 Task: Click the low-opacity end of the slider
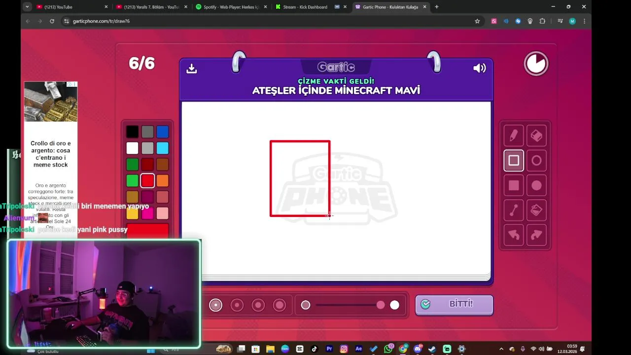click(x=306, y=305)
